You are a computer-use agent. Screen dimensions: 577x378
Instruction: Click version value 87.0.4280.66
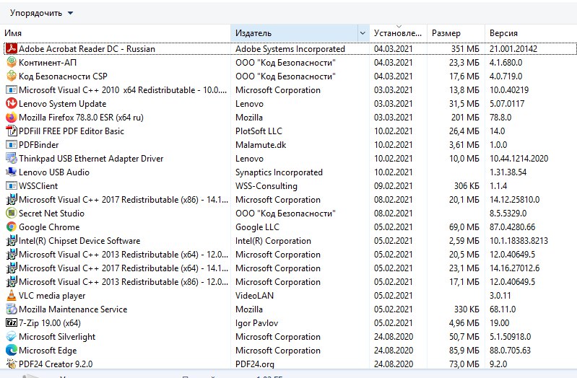pyautogui.click(x=512, y=227)
